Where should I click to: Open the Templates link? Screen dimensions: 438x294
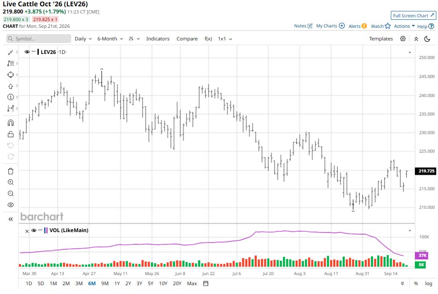[x=381, y=39]
